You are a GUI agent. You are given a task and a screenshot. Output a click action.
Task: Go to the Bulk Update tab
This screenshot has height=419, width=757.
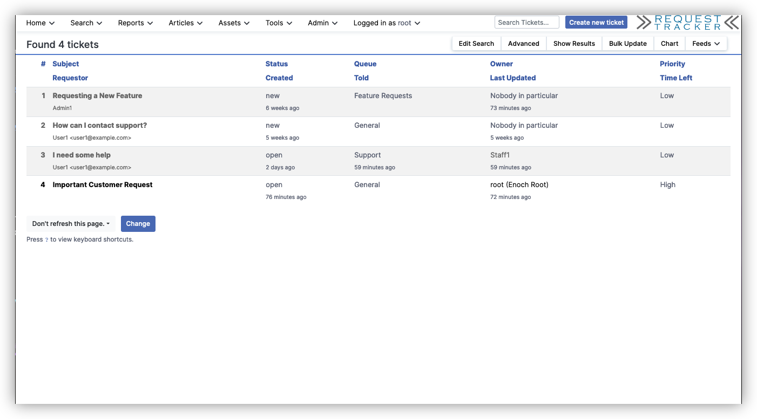(x=628, y=44)
